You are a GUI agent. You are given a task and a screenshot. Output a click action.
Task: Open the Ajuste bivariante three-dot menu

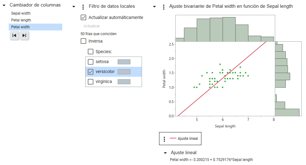coord(164,7)
